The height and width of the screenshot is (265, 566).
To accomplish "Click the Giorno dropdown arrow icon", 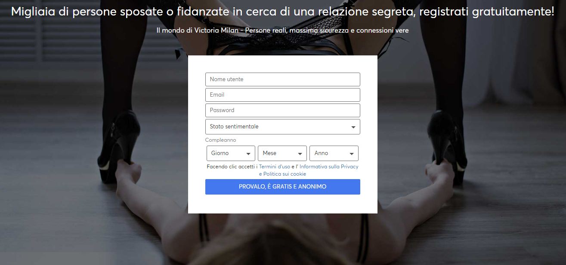I will tap(248, 154).
